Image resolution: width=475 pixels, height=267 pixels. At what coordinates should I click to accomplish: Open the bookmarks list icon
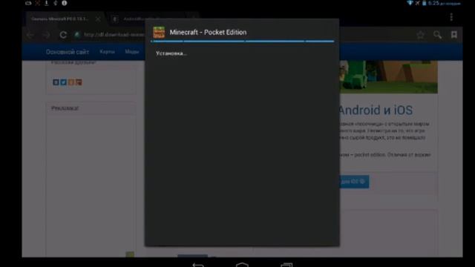(x=453, y=35)
